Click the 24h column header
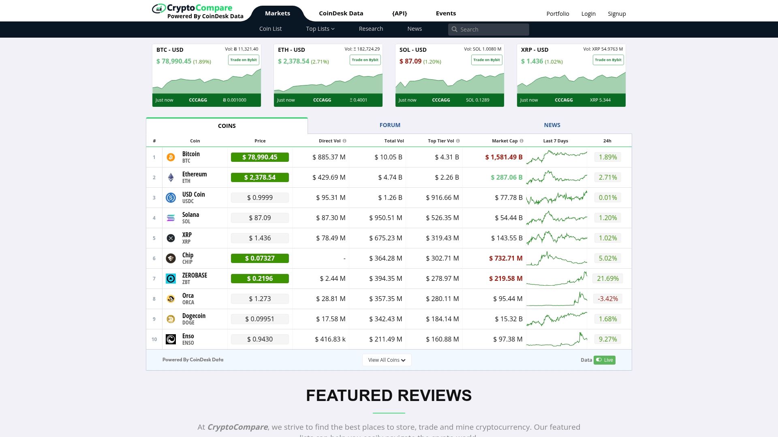The image size is (778, 437). 607,141
